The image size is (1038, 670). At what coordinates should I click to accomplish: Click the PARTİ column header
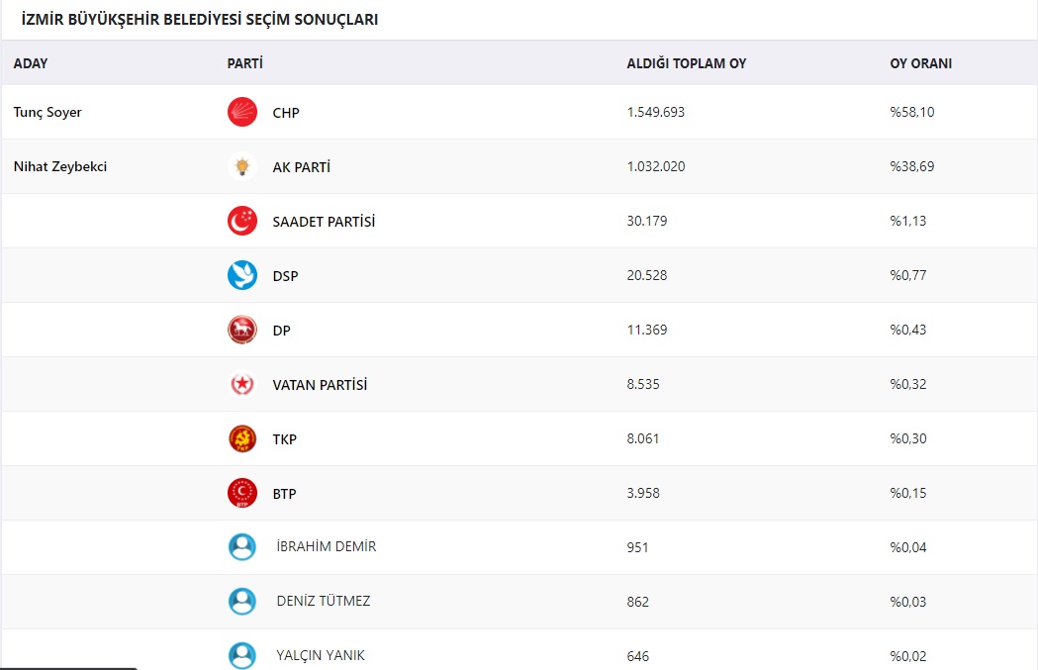click(245, 63)
